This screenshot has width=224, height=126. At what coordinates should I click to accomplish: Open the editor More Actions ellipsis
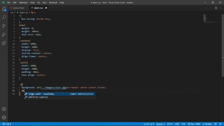pos(220,8)
